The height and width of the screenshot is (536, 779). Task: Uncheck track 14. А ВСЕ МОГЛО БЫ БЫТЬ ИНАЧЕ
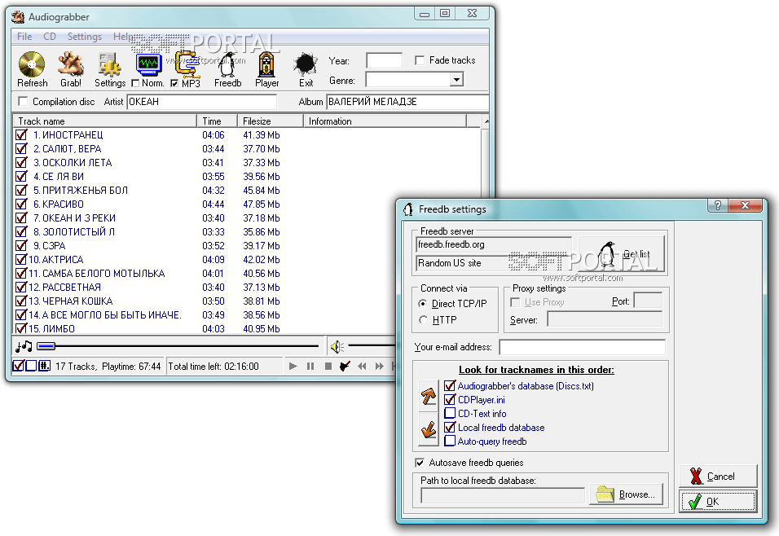[21, 314]
